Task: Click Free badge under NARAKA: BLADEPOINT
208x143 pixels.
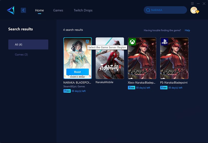Action: pos(67,91)
